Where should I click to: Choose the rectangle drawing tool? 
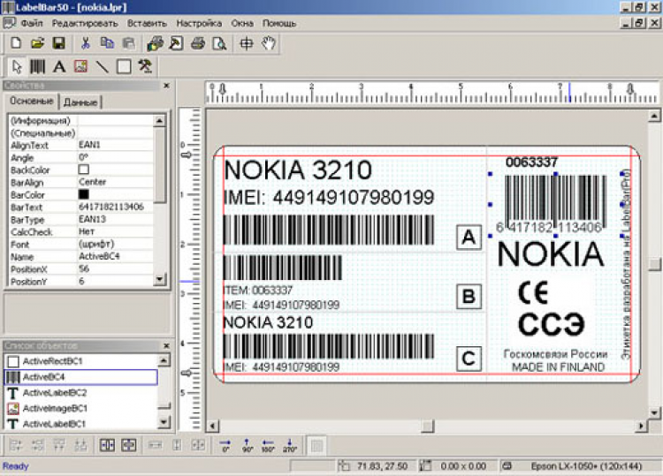124,67
